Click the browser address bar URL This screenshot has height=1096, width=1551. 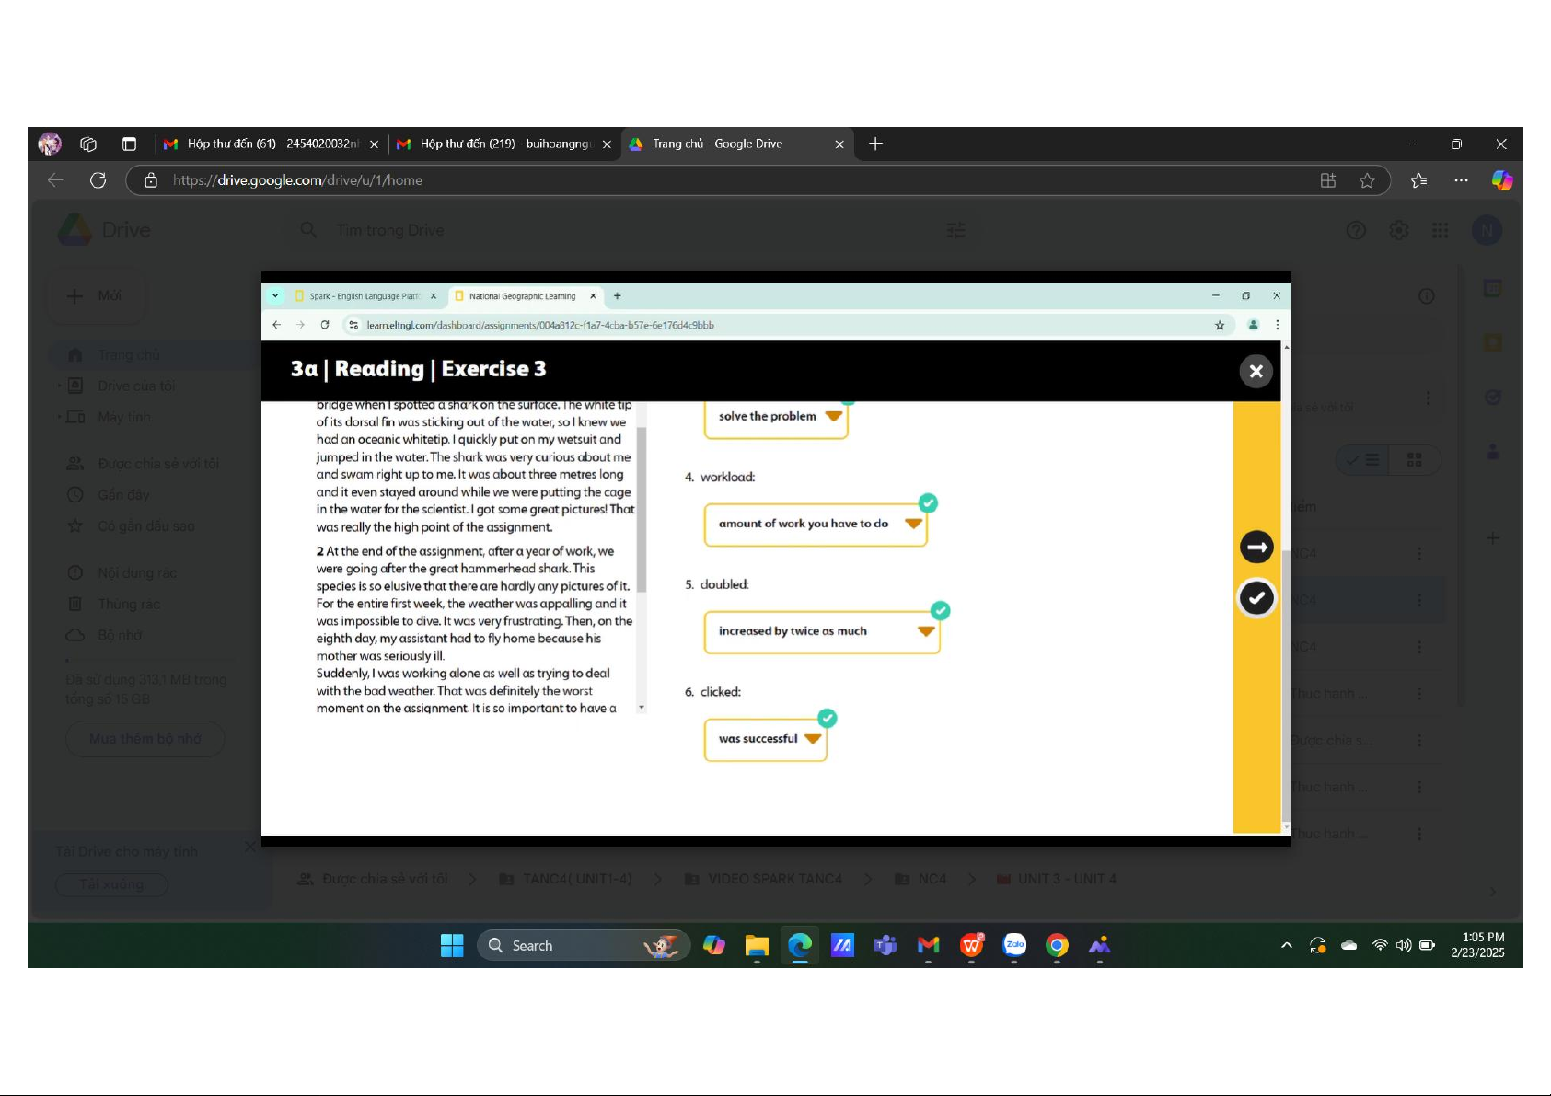[x=297, y=180]
